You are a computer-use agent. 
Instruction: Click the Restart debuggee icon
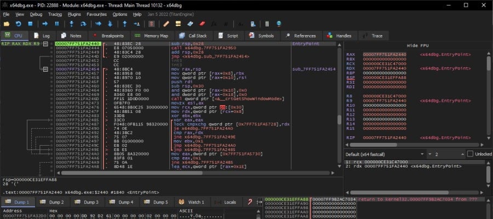point(18,24)
